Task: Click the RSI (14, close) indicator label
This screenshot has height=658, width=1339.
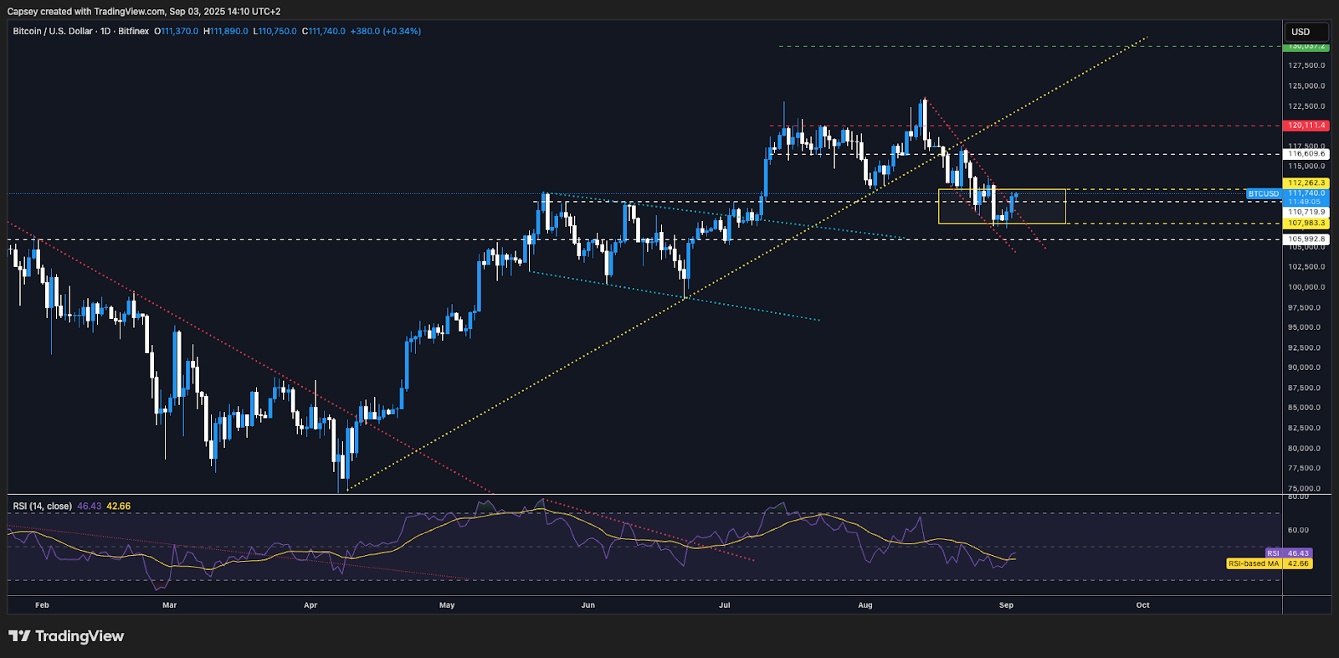Action: click(x=42, y=506)
